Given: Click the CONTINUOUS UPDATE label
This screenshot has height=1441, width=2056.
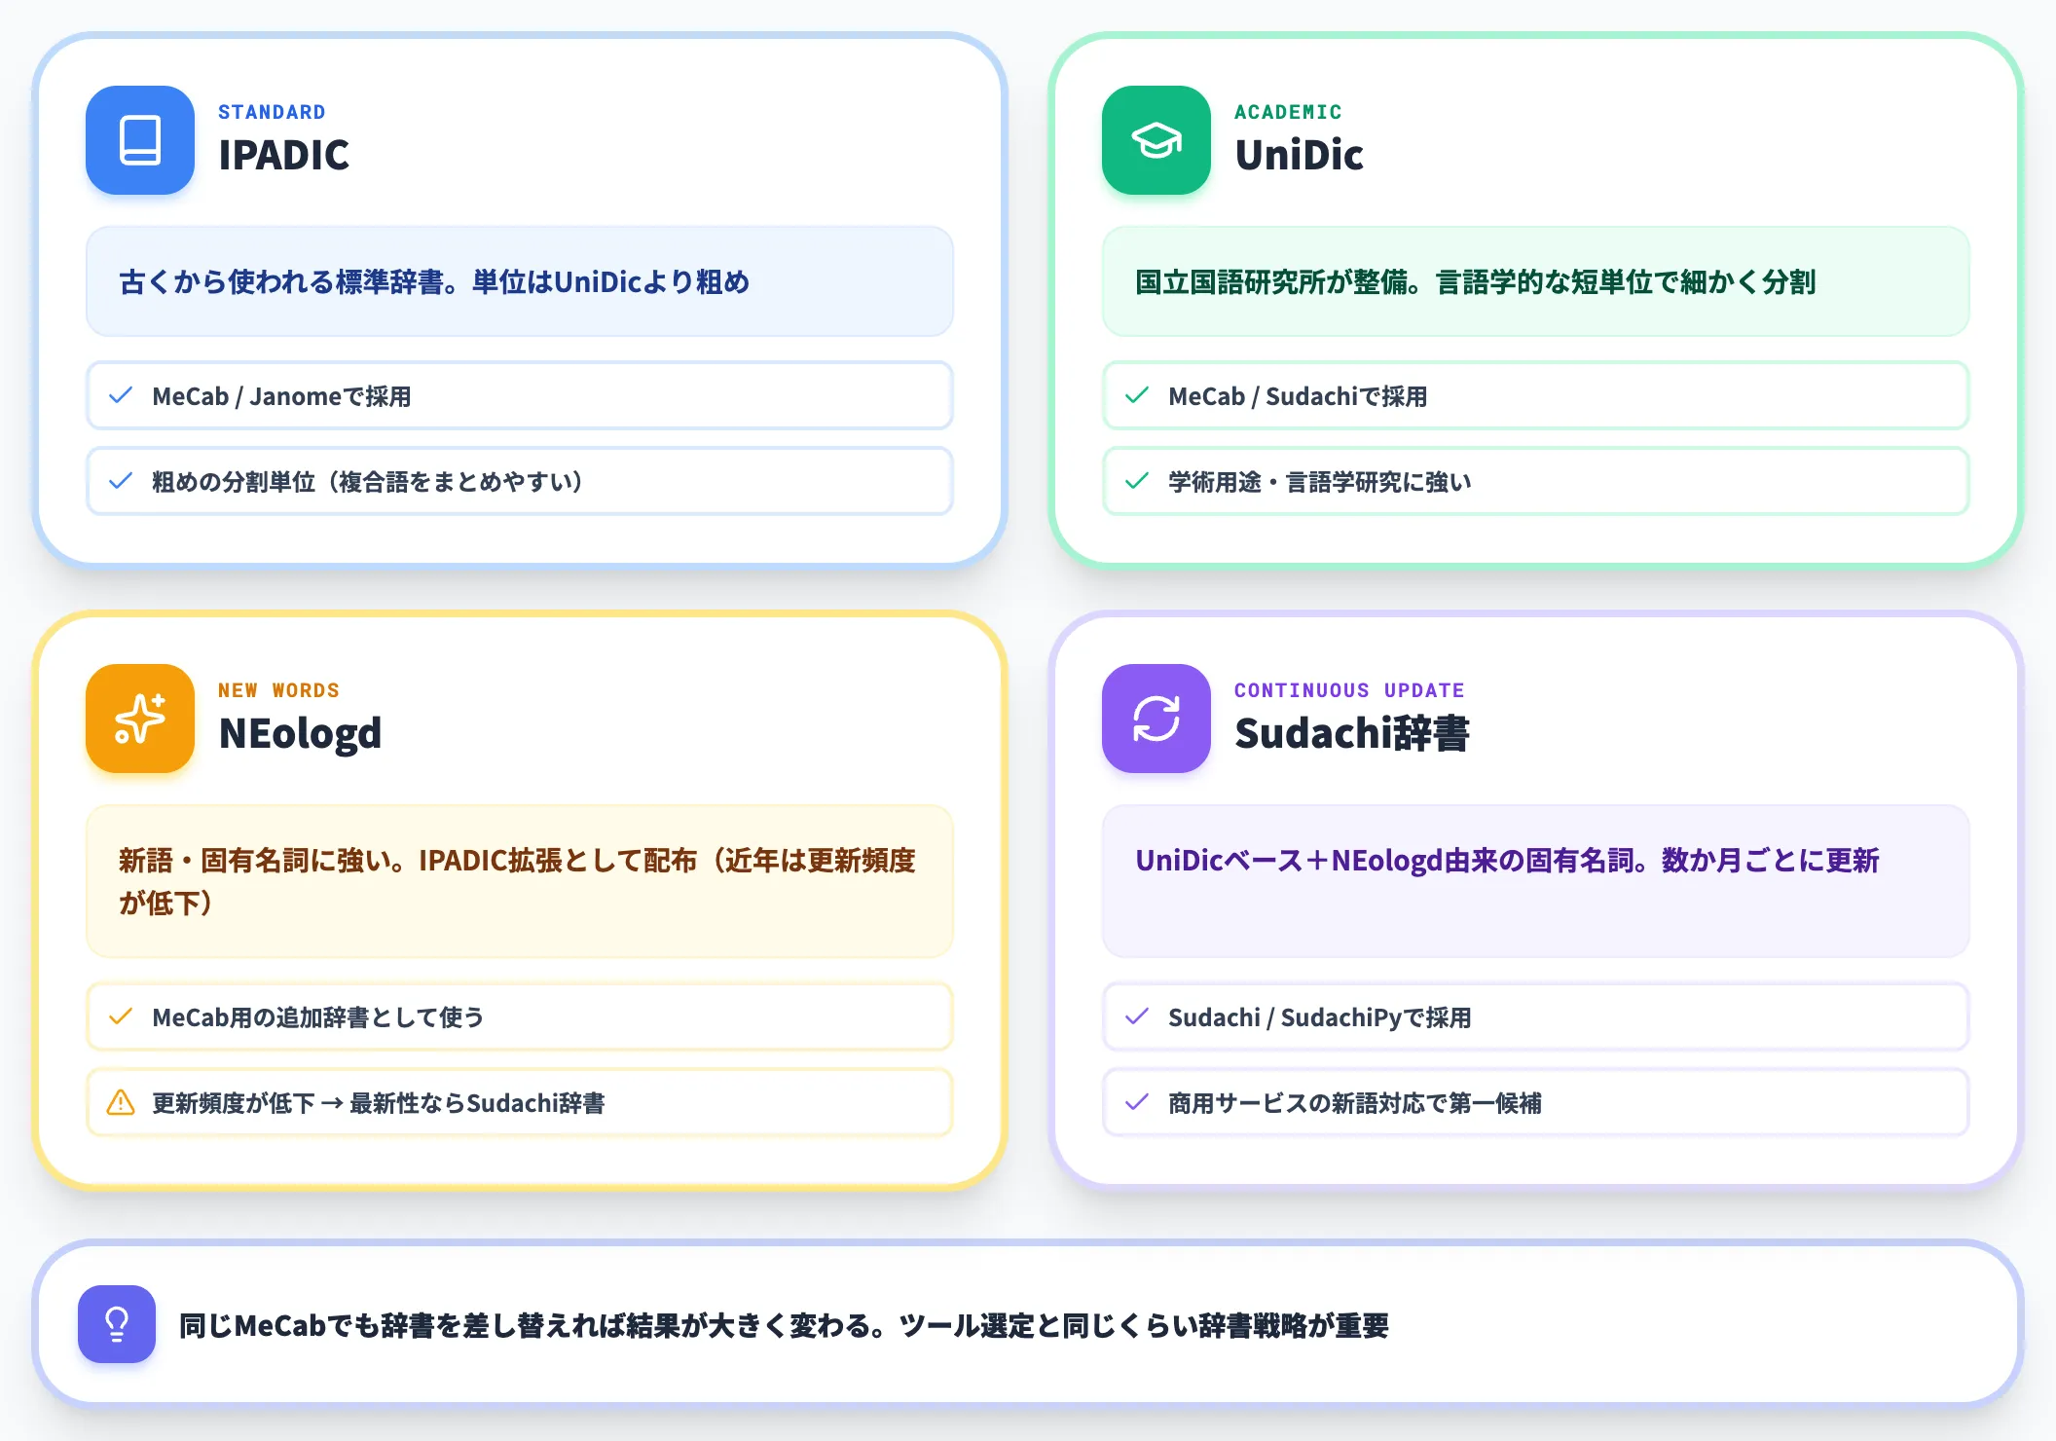Looking at the screenshot, I should 1349,690.
